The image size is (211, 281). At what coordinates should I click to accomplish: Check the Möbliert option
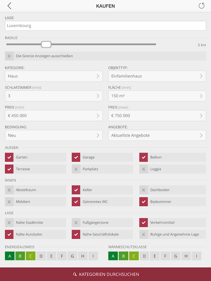(x=9, y=202)
